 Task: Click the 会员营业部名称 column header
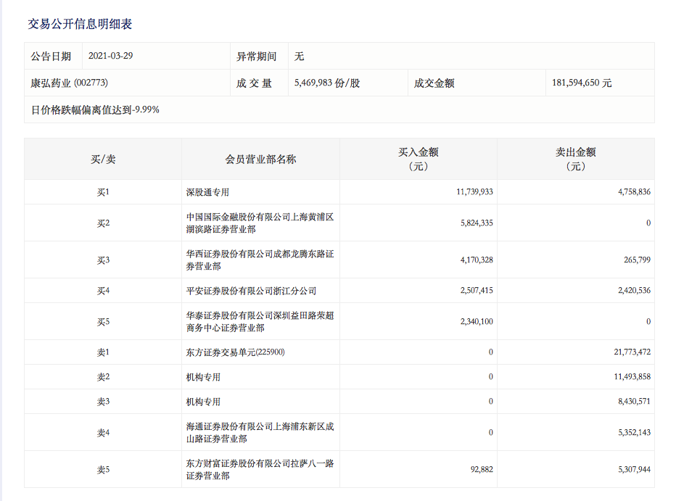click(x=260, y=160)
